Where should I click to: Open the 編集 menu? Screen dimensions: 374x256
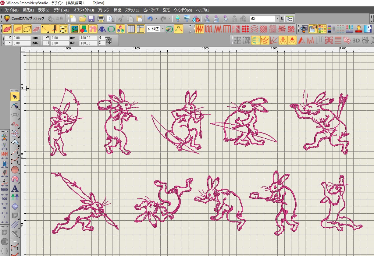coord(28,10)
